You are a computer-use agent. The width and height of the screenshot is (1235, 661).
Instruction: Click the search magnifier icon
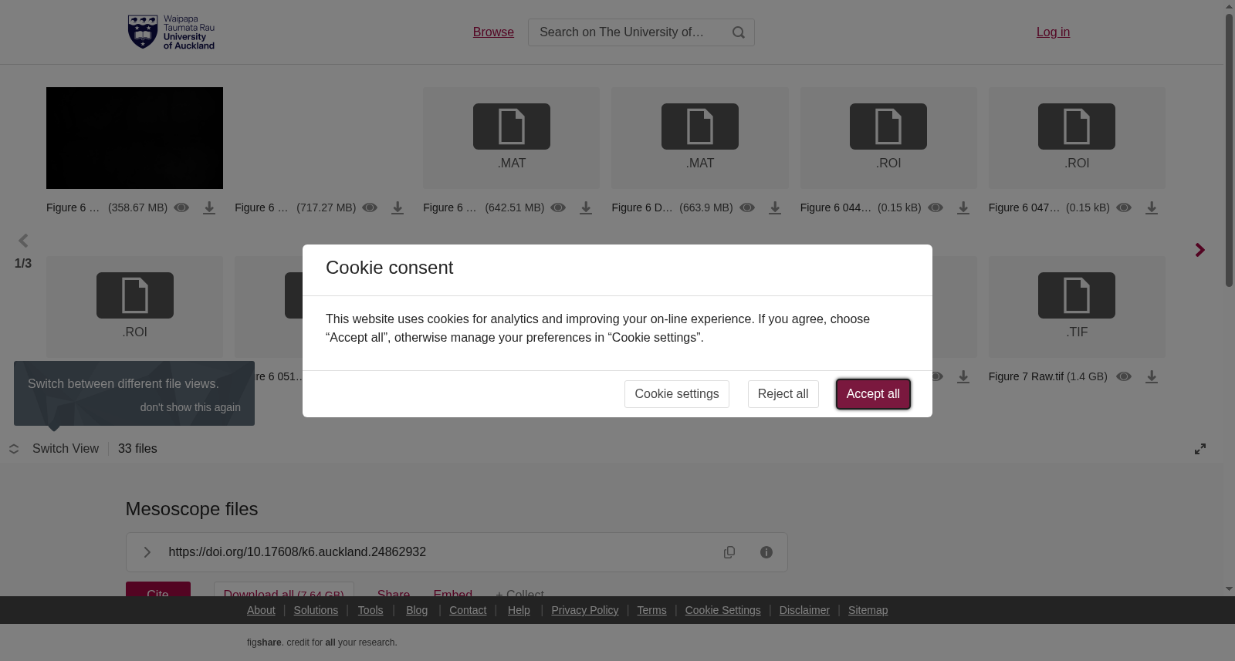pyautogui.click(x=739, y=32)
